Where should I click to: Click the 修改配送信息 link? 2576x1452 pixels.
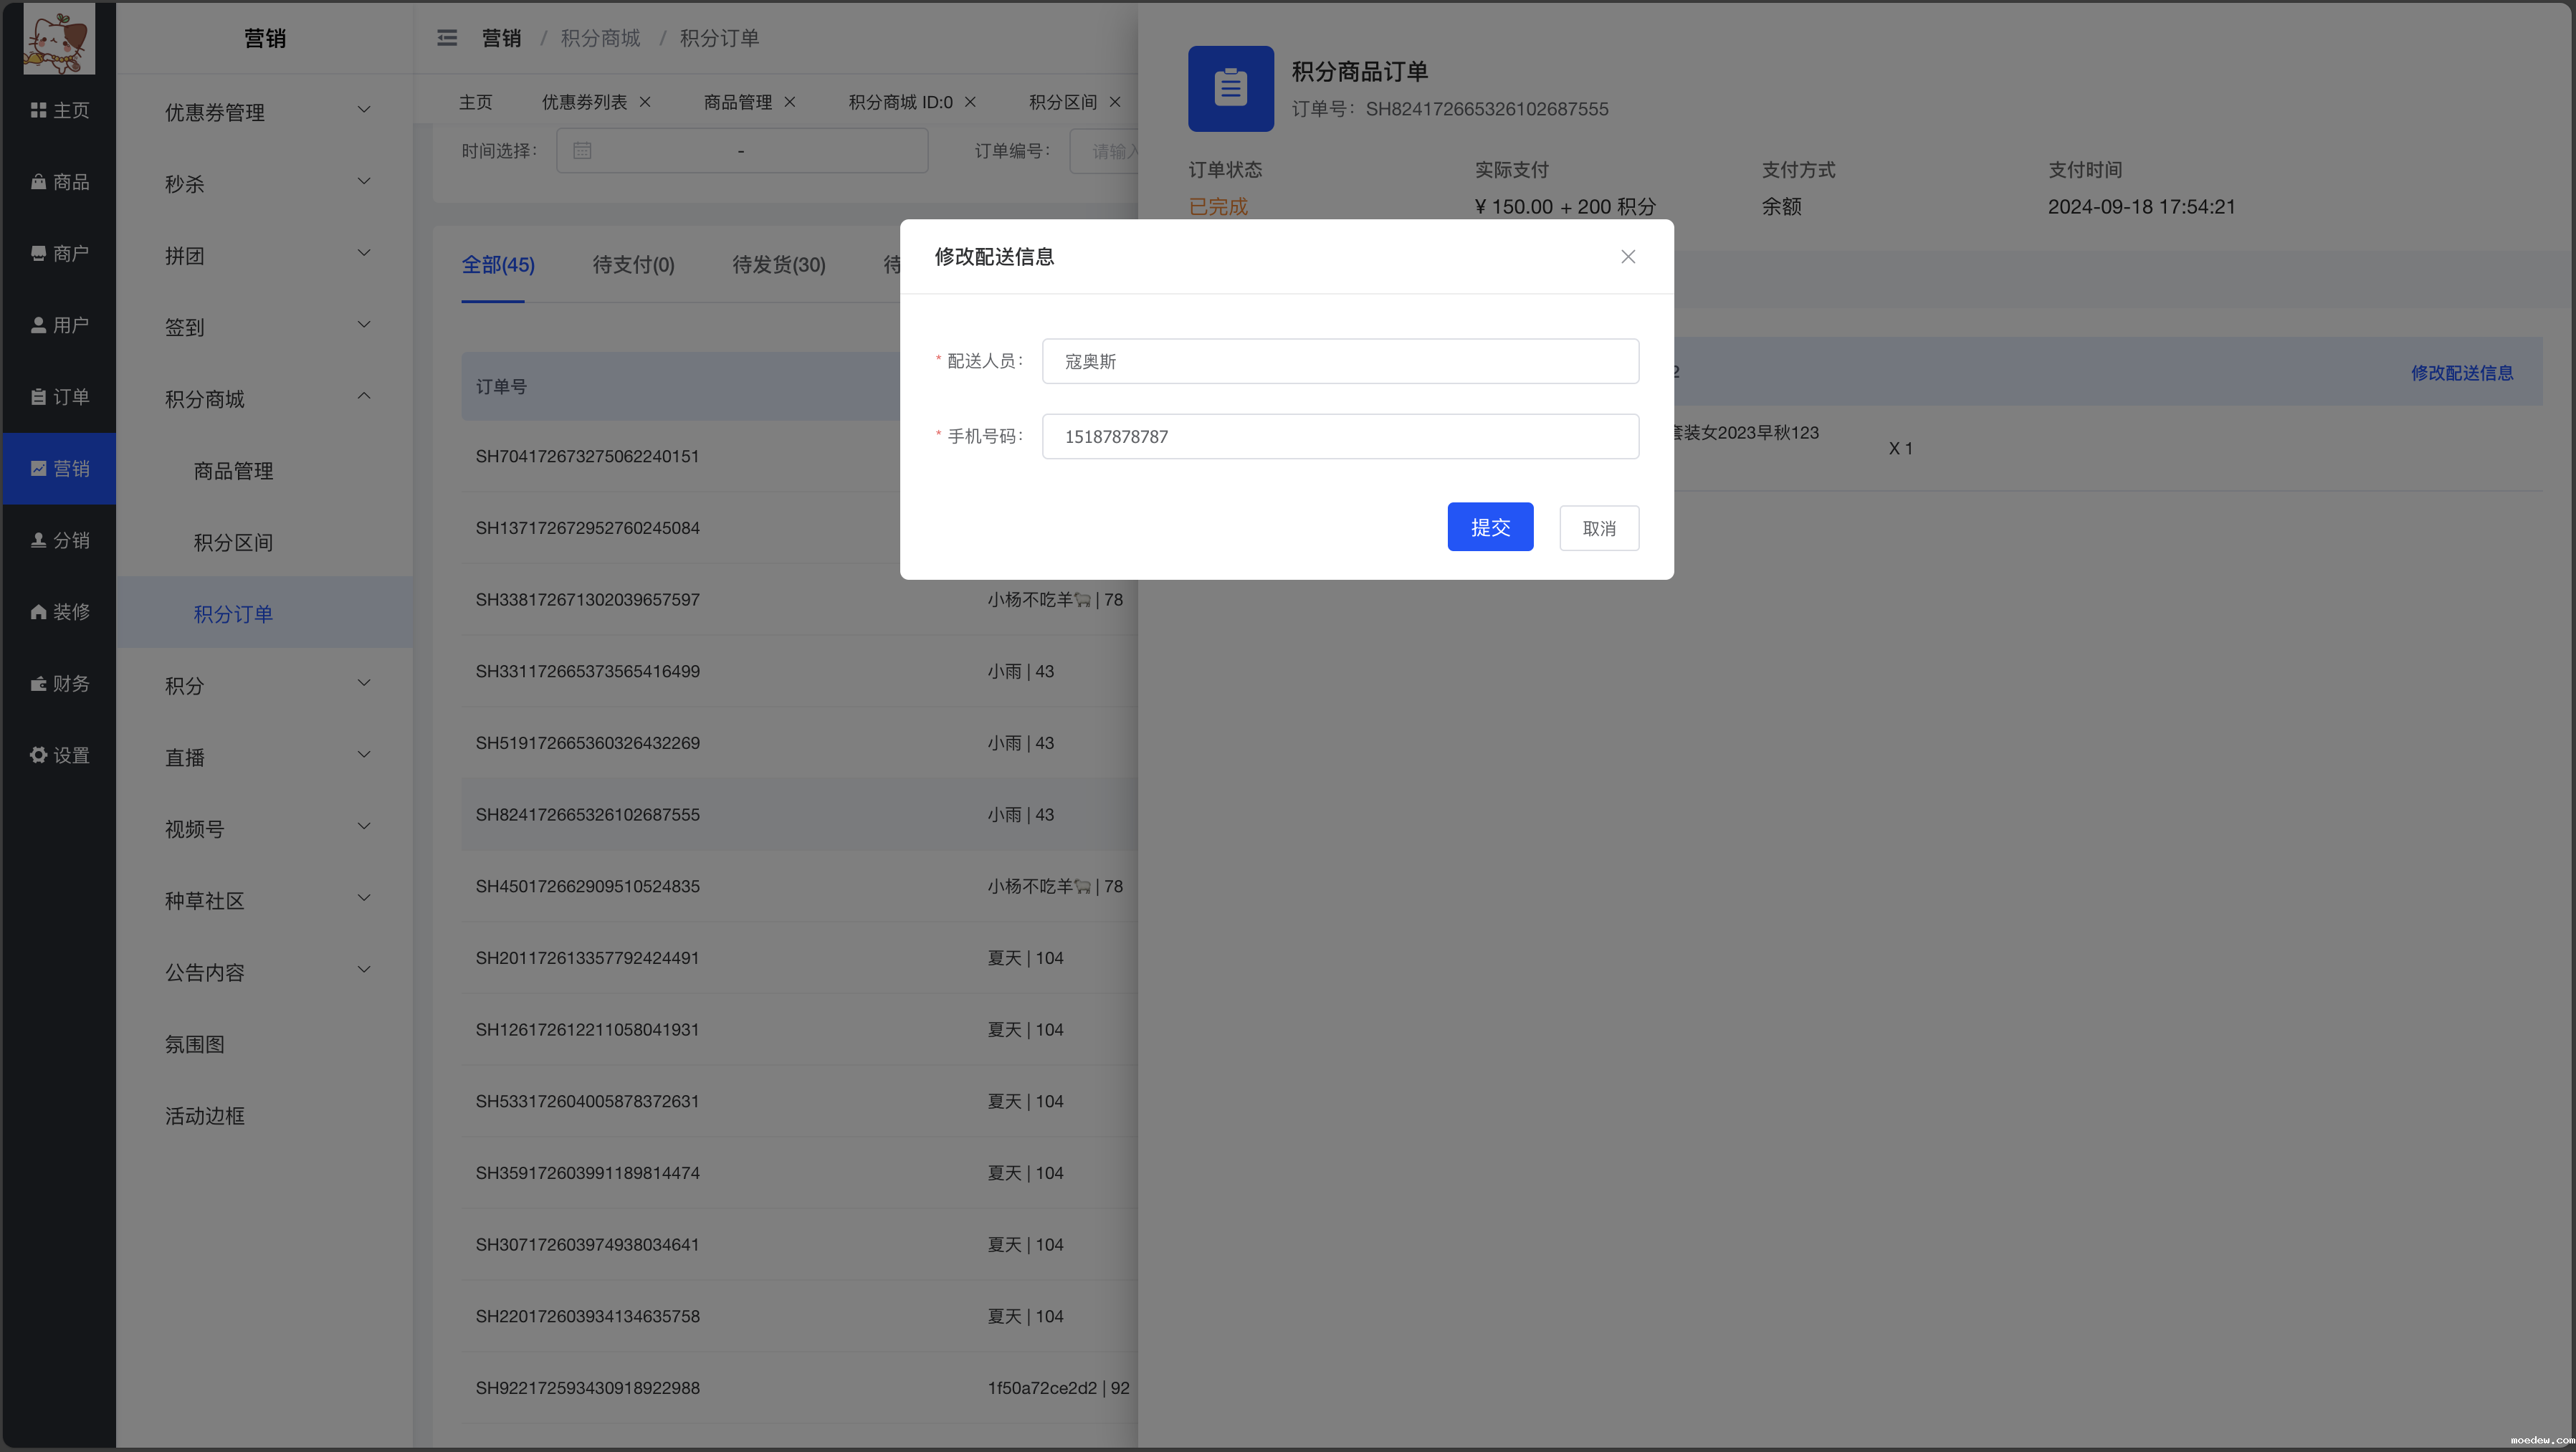[x=2461, y=373]
